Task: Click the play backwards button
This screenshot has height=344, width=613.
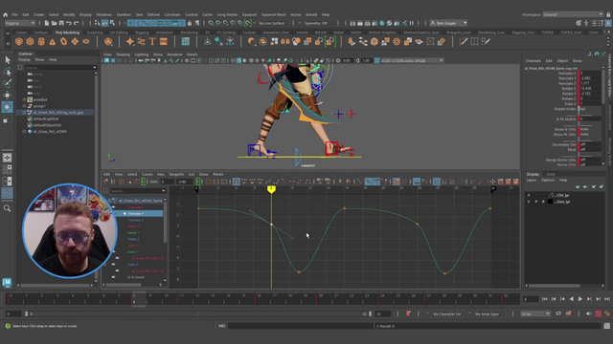Action: coord(572,299)
